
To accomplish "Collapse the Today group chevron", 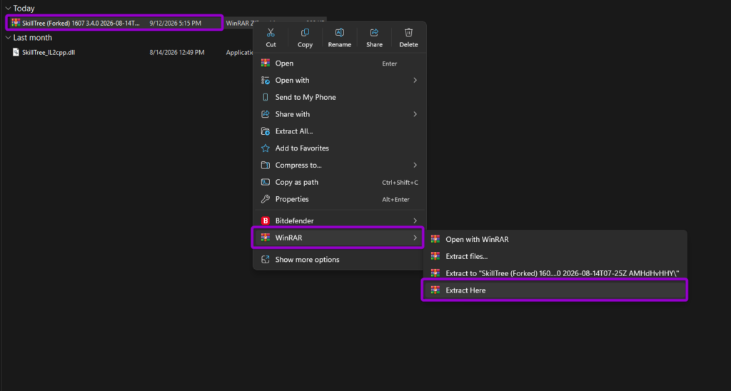I will coord(8,9).
